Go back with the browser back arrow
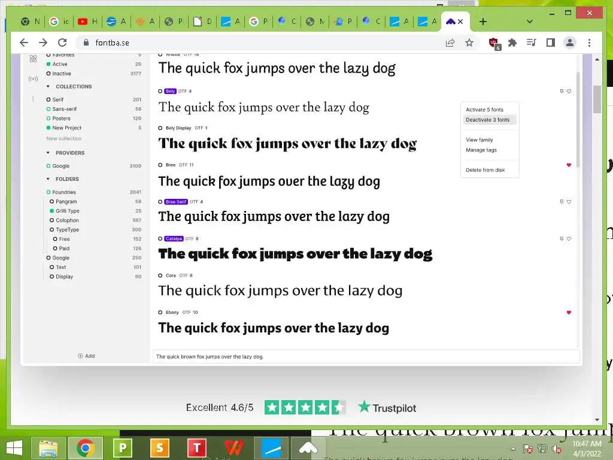613x460 pixels. click(x=24, y=43)
